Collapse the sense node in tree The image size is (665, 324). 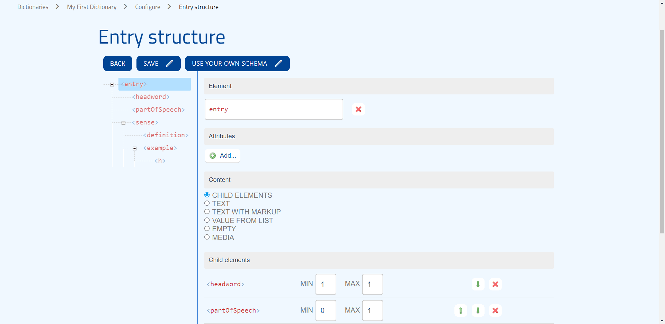tap(123, 123)
